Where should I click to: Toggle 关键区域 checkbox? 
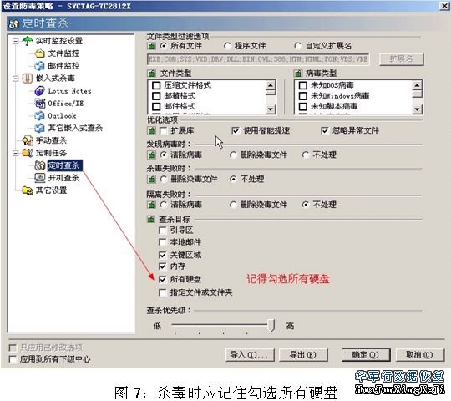click(x=163, y=255)
